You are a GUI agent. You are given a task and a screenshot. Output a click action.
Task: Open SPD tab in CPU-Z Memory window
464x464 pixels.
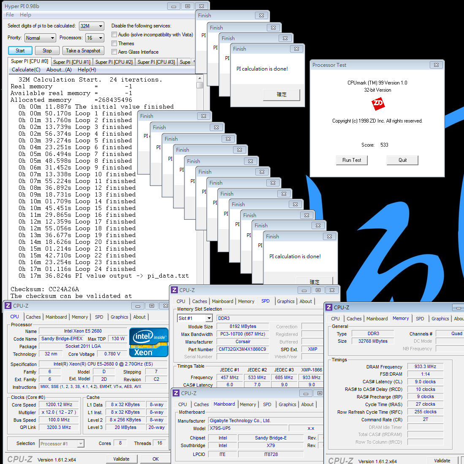coord(420,319)
